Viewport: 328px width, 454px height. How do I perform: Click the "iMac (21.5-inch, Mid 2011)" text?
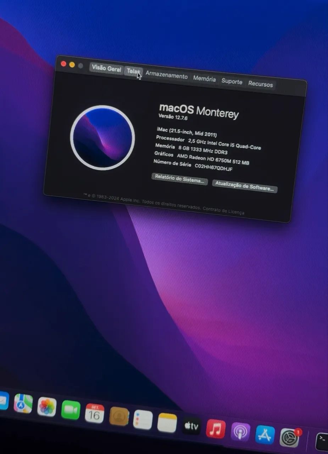pos(187,132)
